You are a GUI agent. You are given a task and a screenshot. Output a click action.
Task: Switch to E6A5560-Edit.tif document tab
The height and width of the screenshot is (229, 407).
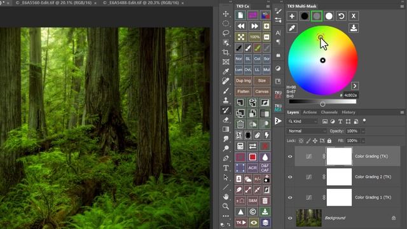[x=57, y=3]
